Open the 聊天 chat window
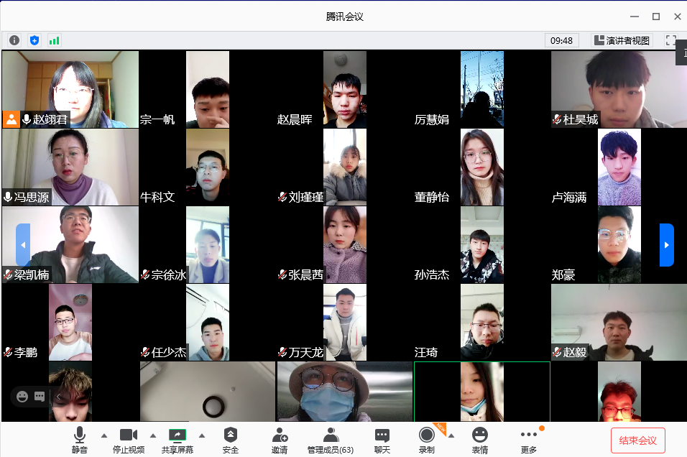 pos(382,440)
